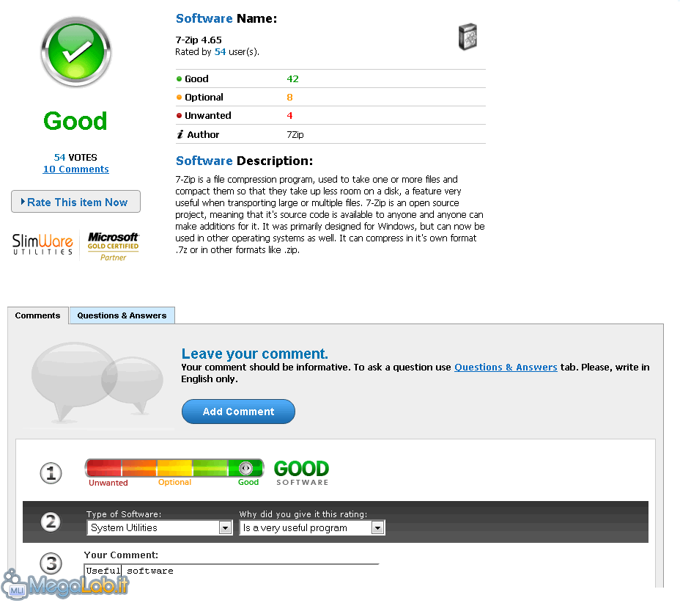
Task: Click the Good label under rating bar
Action: tap(248, 482)
